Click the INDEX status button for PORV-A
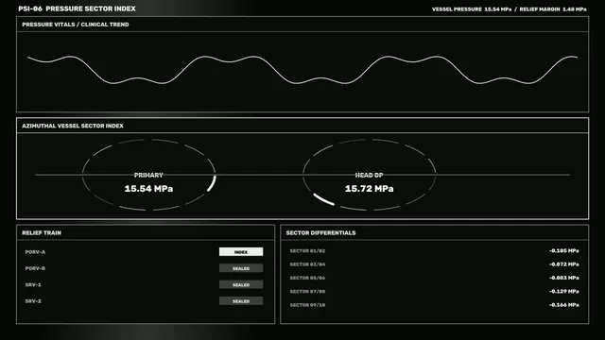Image resolution: width=605 pixels, height=340 pixels. pos(241,252)
